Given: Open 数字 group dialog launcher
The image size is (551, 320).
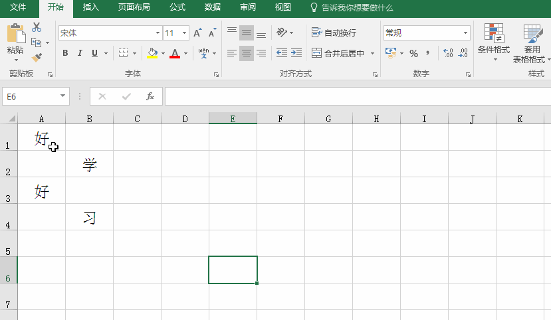Looking at the screenshot, I should [x=468, y=74].
